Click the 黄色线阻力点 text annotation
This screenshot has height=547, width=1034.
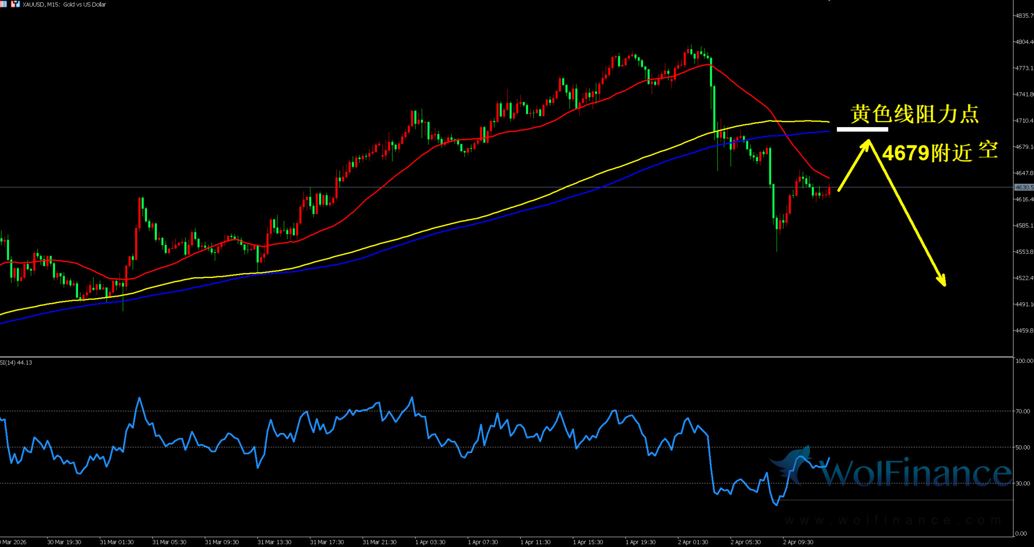[914, 114]
